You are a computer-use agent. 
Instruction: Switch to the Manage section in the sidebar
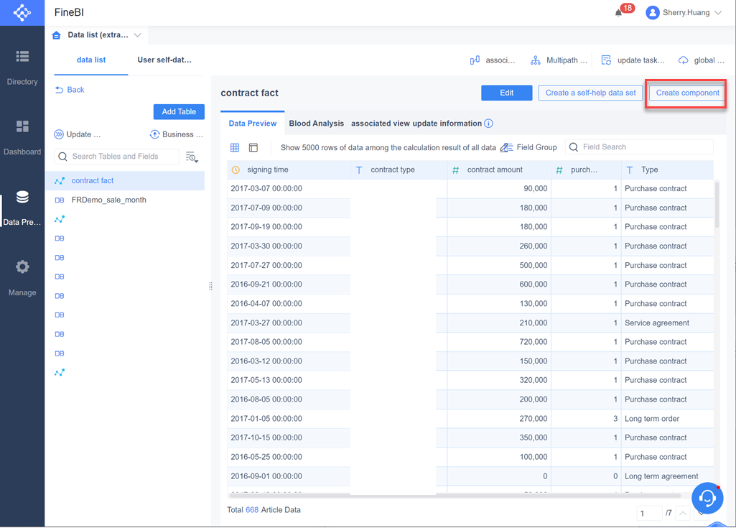point(22,277)
